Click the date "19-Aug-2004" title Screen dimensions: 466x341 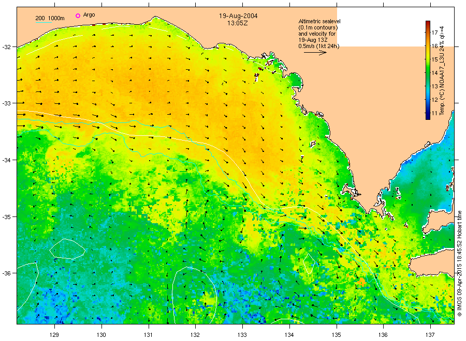click(x=238, y=16)
